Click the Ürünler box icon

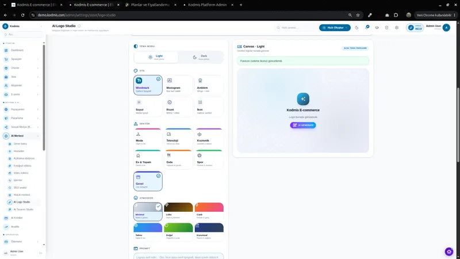tap(6, 68)
